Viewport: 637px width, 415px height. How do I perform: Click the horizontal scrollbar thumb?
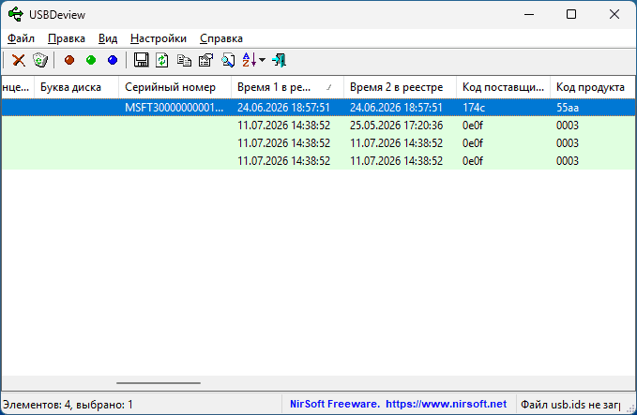click(x=159, y=382)
